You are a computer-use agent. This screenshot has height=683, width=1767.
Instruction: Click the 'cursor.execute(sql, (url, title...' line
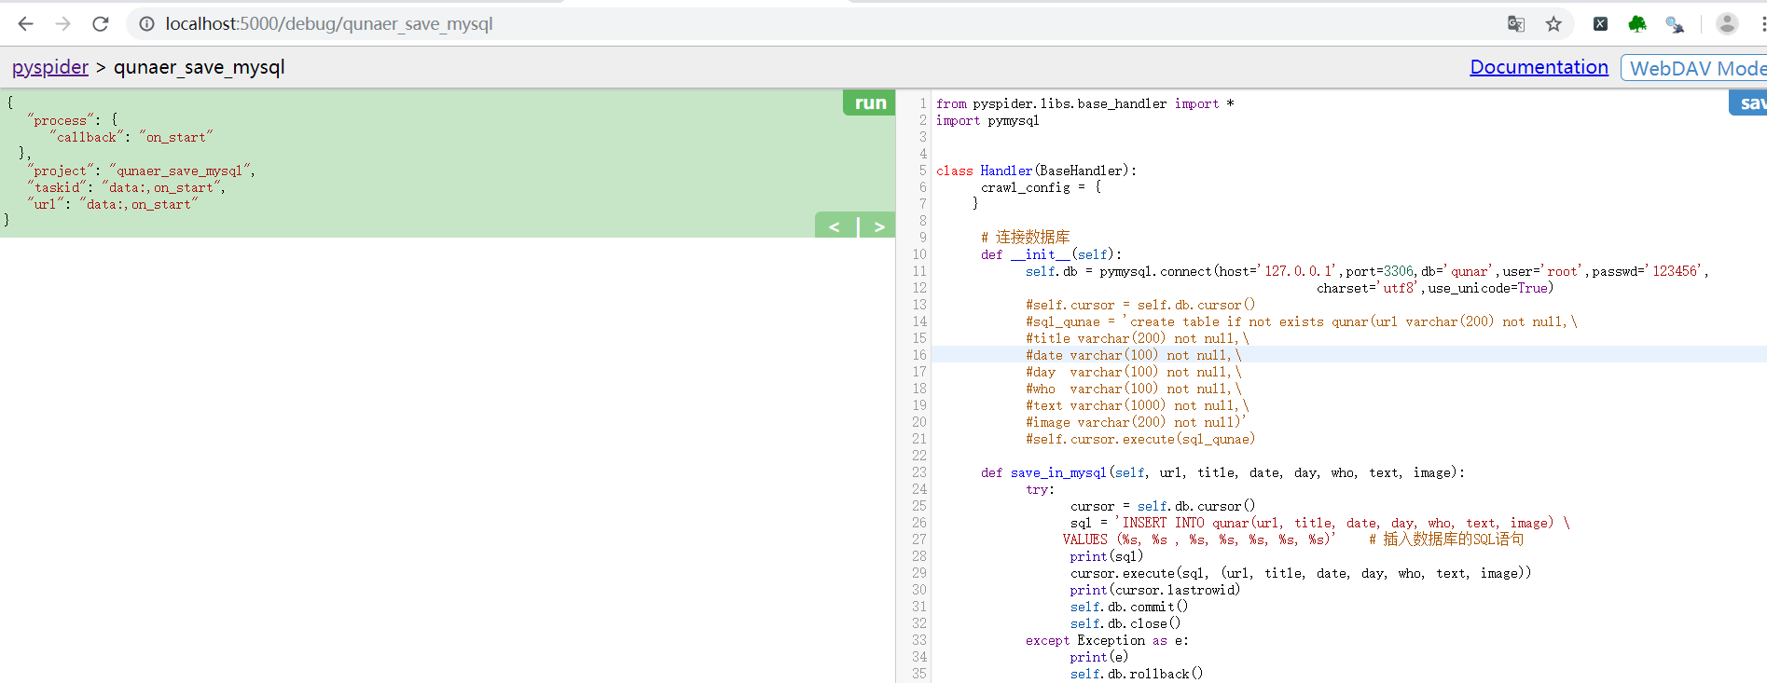[1301, 573]
